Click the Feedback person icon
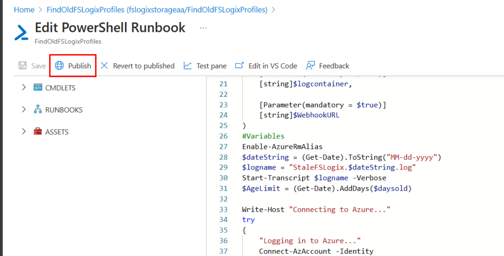 tap(310, 66)
